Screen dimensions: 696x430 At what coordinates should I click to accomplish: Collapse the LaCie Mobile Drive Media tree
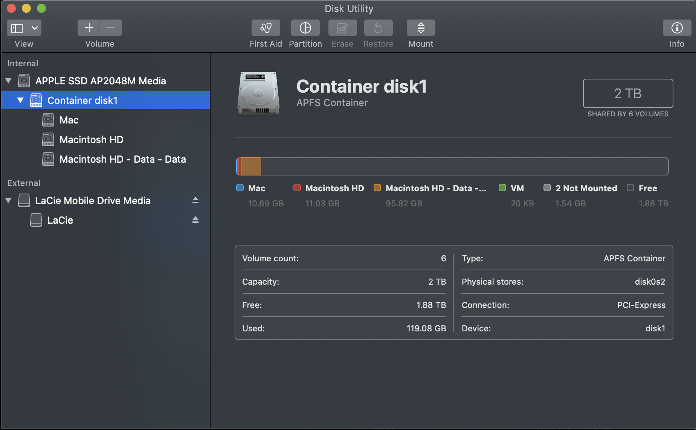(9, 200)
